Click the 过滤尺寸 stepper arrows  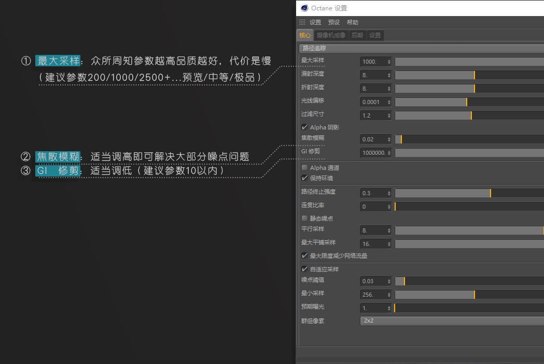tap(389, 115)
